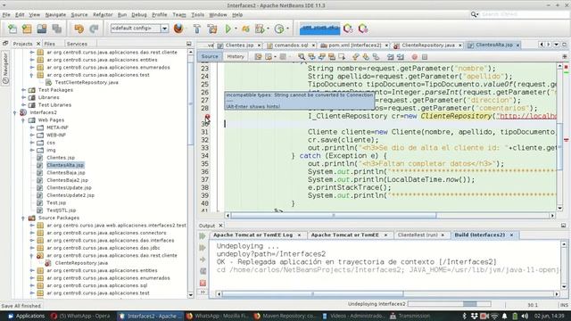This screenshot has width=571, height=321.
Task: Click the first profiler snapshot icon after memory bar
Action: 348,29
